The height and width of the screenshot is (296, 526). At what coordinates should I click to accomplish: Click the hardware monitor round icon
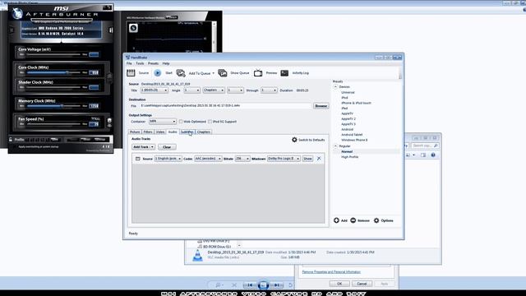coord(133,28)
